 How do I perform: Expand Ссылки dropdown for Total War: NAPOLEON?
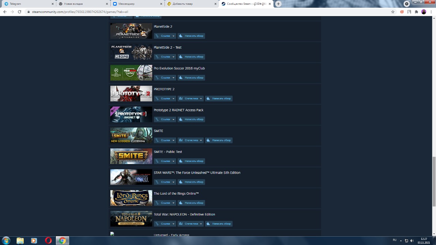coord(165,224)
